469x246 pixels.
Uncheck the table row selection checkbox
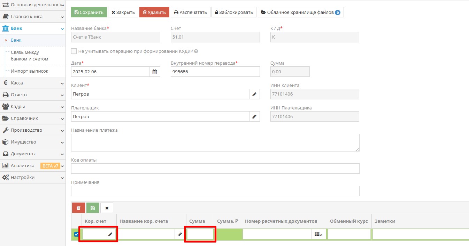[x=76, y=235]
